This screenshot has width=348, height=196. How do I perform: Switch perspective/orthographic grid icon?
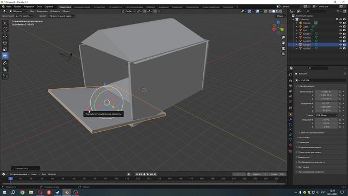(x=283, y=54)
